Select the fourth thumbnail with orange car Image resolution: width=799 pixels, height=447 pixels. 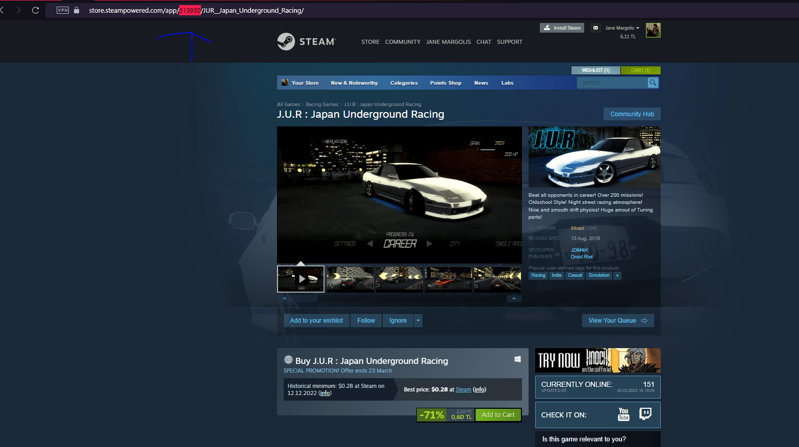tap(448, 279)
